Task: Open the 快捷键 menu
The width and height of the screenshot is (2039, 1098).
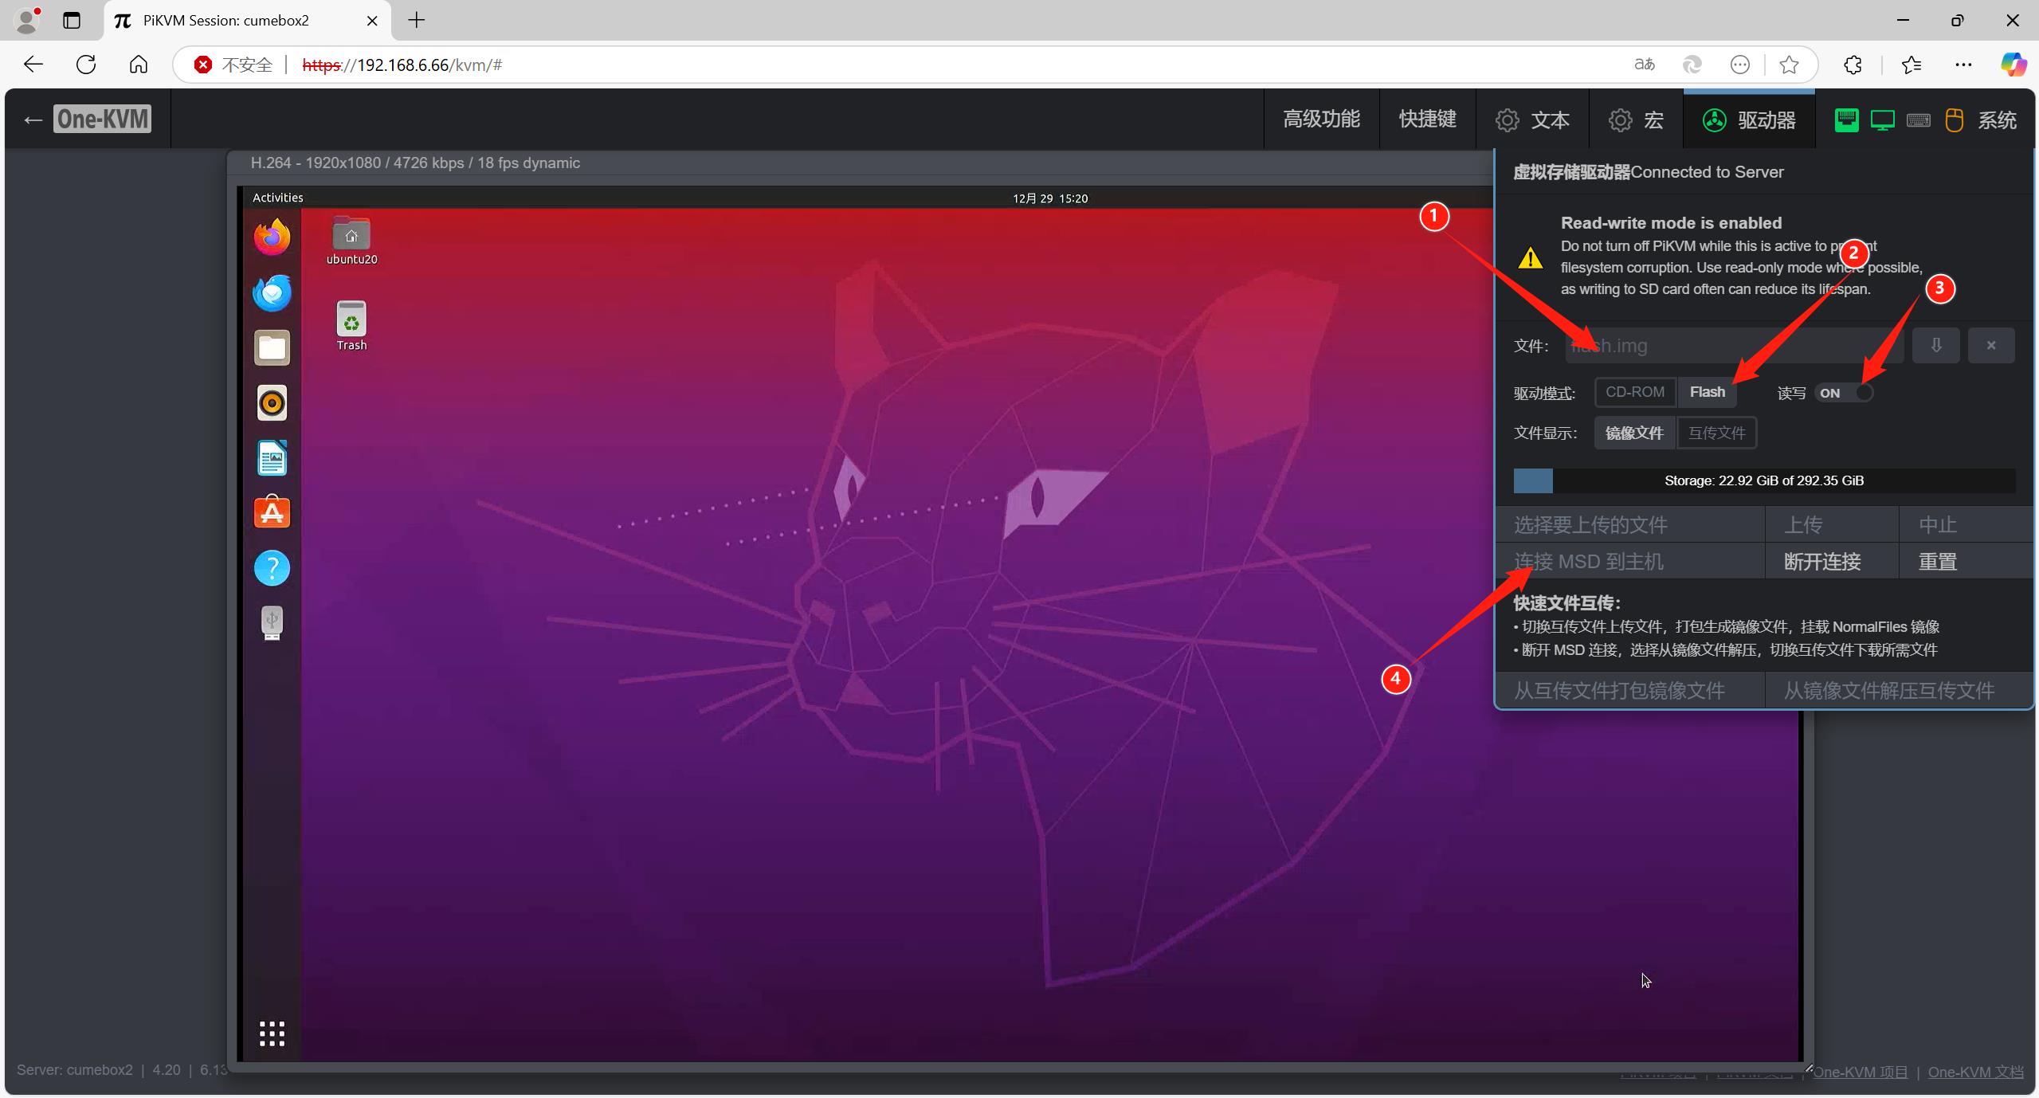Action: pyautogui.click(x=1427, y=120)
